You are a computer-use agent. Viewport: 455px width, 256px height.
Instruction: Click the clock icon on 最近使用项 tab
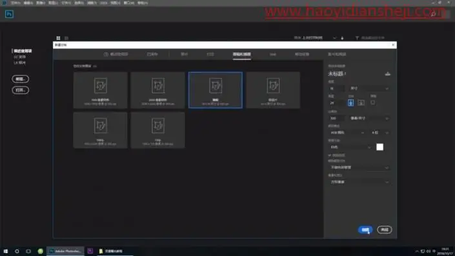click(x=106, y=54)
